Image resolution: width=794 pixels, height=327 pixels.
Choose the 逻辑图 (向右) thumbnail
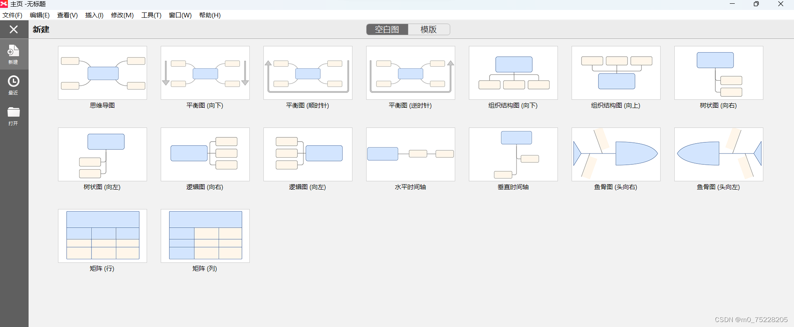(205, 154)
